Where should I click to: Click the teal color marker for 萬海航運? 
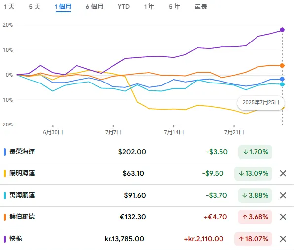pos(5,195)
